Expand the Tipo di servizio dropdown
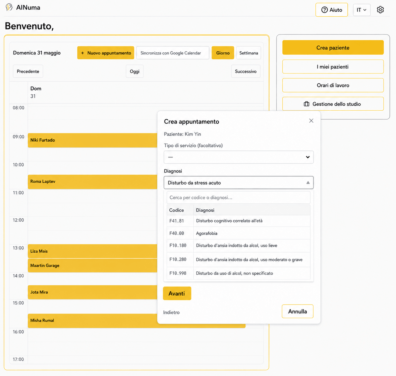Screen dimensions: 396x376 tap(239, 157)
